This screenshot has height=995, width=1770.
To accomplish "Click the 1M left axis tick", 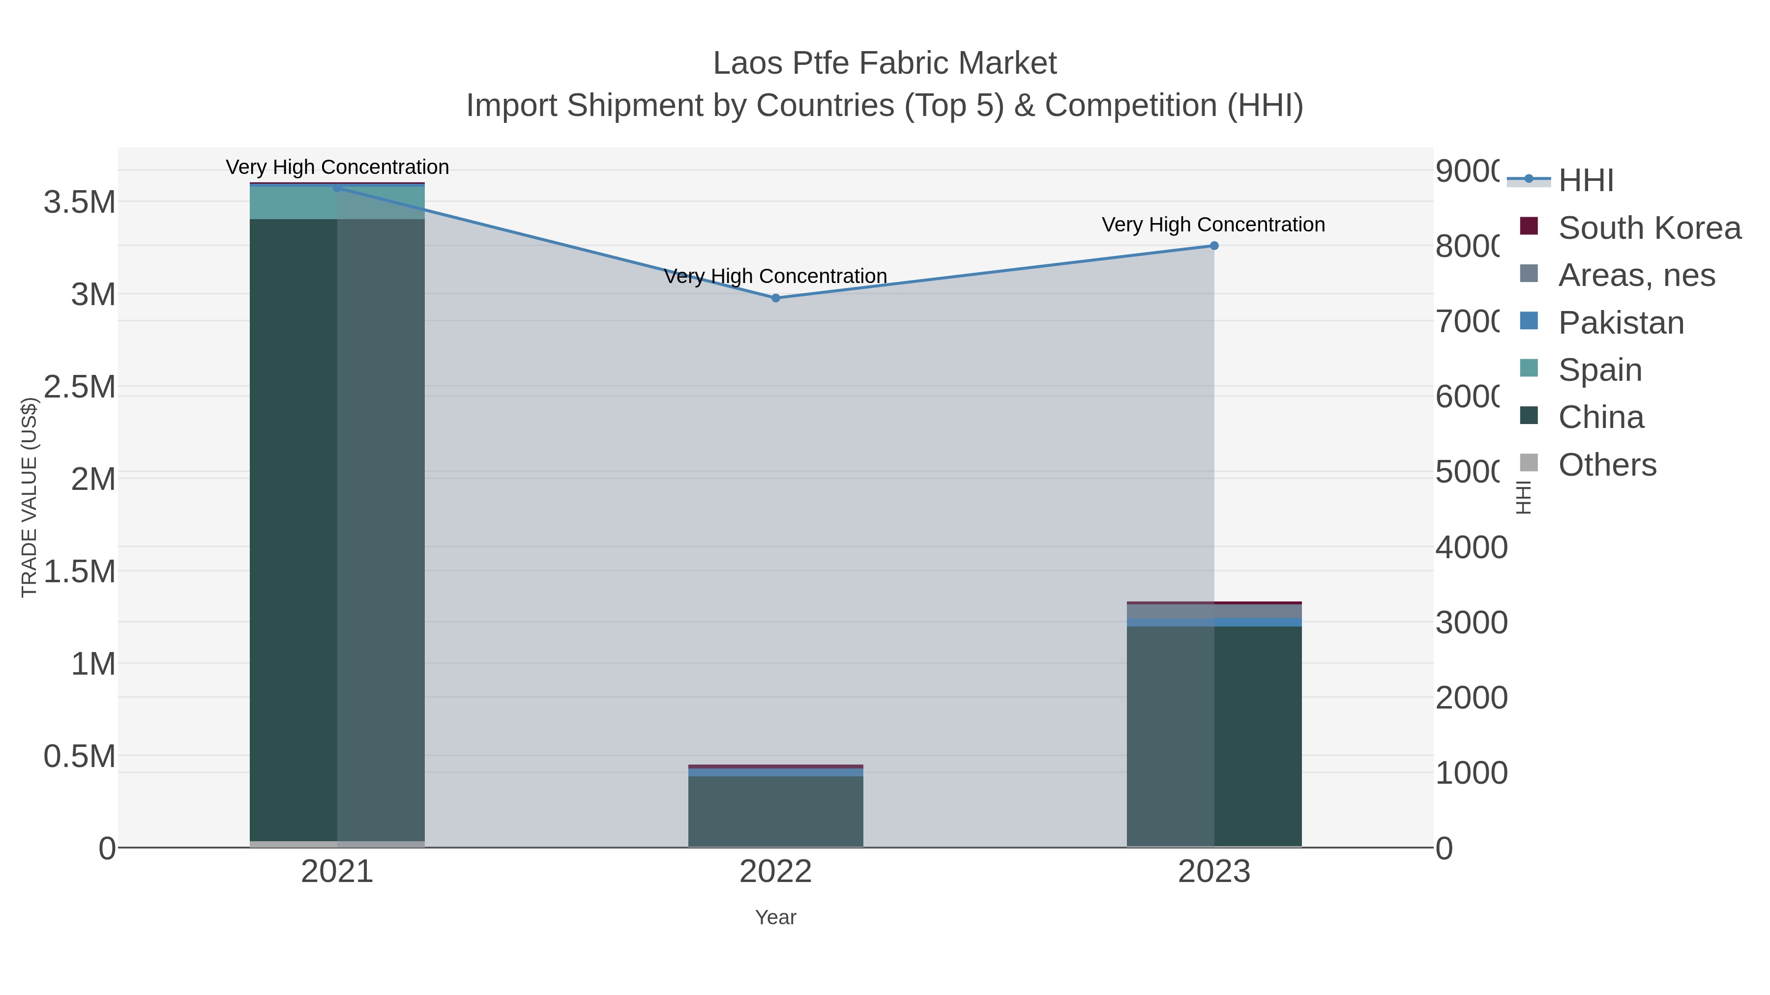I will [93, 664].
